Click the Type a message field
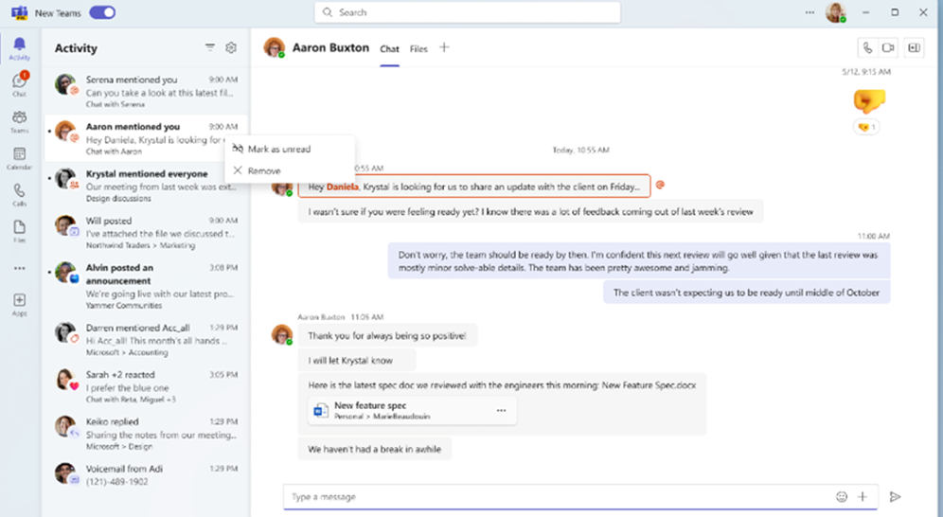This screenshot has width=943, height=517. point(560,496)
